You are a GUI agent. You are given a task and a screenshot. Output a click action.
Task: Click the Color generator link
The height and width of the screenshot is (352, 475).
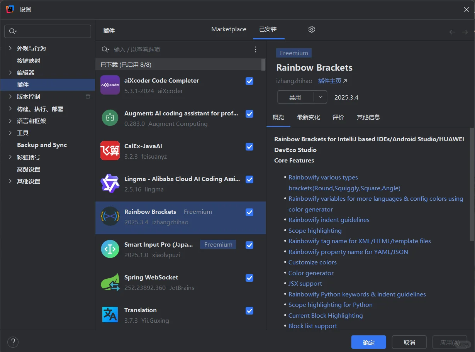[311, 273]
